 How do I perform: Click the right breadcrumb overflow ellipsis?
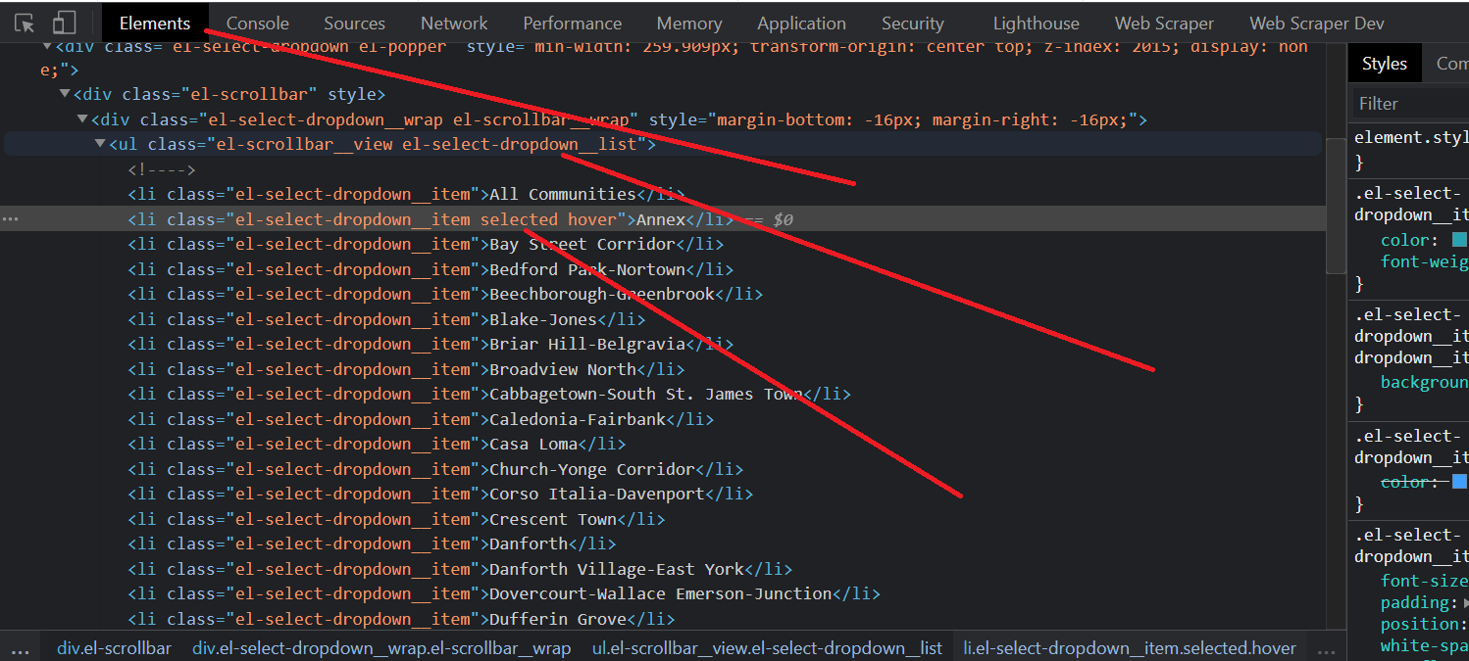coord(1326,649)
